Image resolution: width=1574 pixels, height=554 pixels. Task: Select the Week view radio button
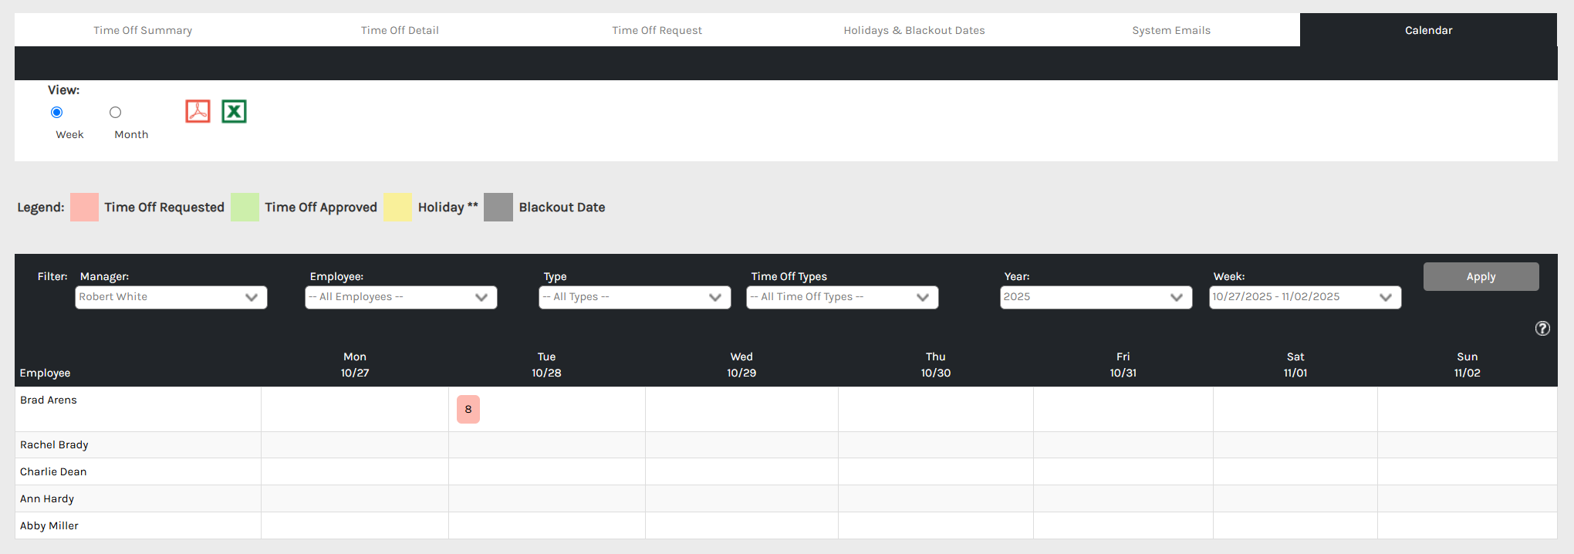[x=56, y=113]
